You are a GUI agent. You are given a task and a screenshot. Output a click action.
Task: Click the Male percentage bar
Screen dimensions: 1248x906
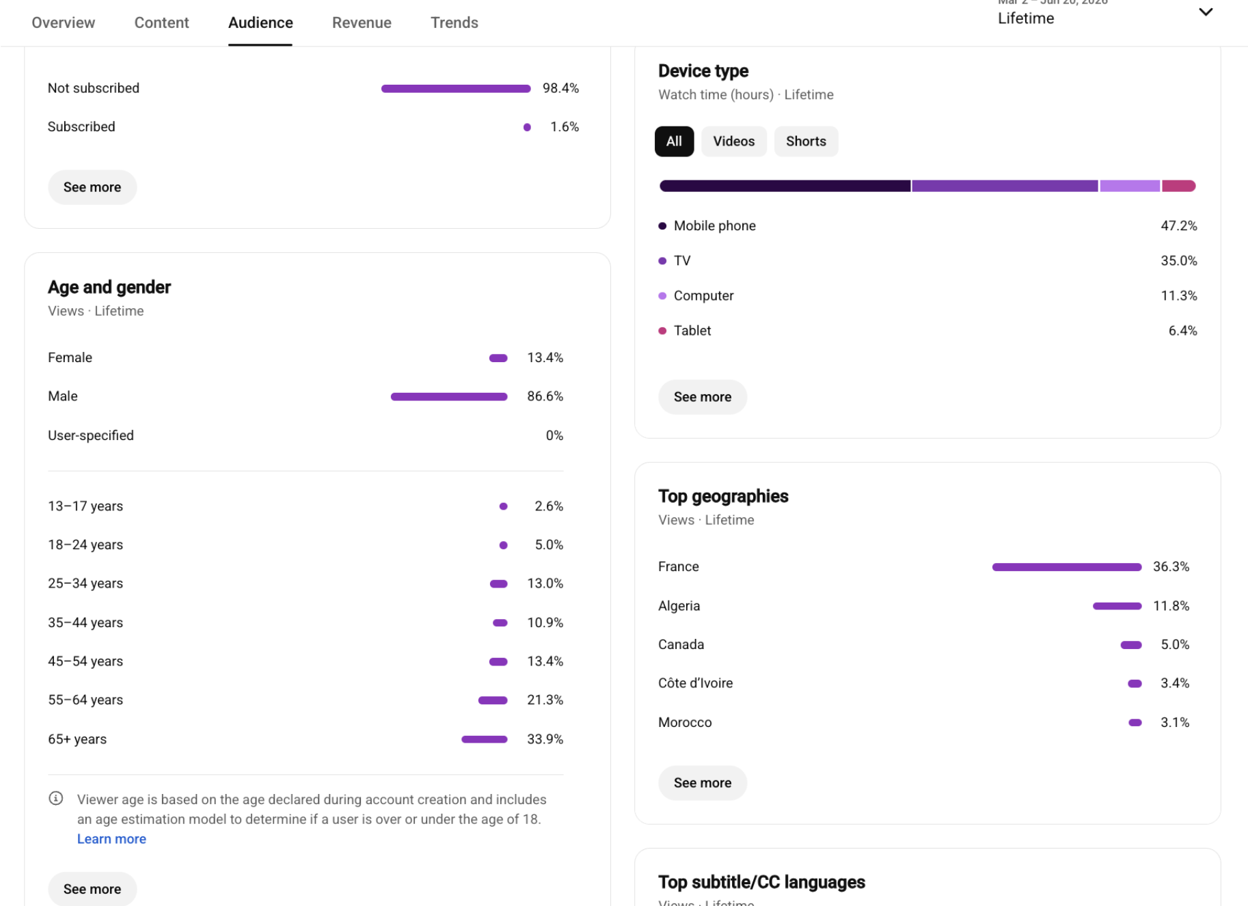pyautogui.click(x=449, y=397)
